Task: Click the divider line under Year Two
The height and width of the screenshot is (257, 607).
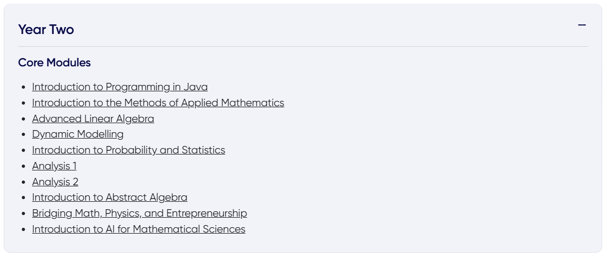Action: [x=303, y=47]
